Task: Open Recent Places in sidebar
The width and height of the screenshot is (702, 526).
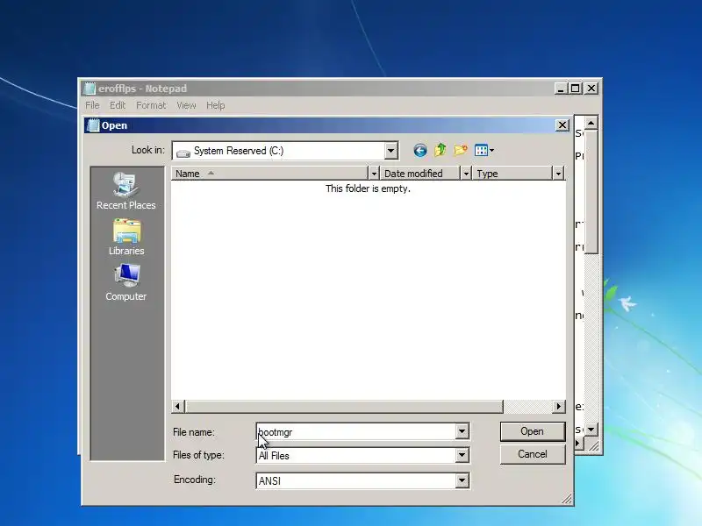Action: point(125,191)
